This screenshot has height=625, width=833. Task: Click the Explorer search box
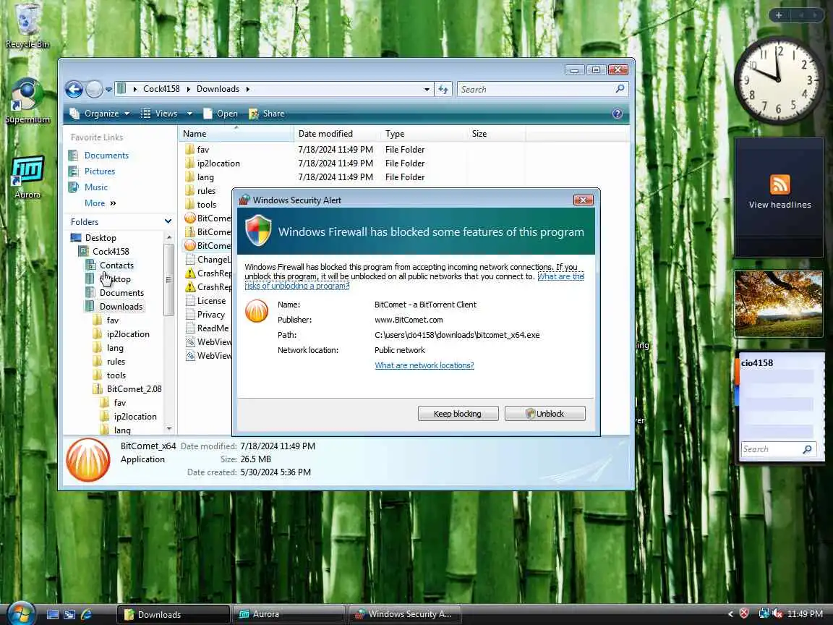542,89
